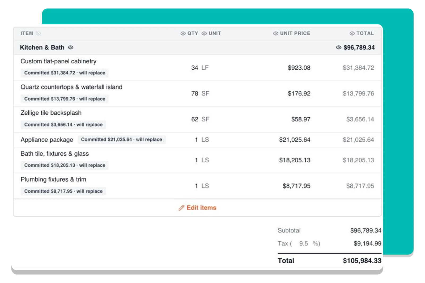Click Committed $13,799.76 will replace badge
Screen dimensions: 425x283
pos(65,99)
